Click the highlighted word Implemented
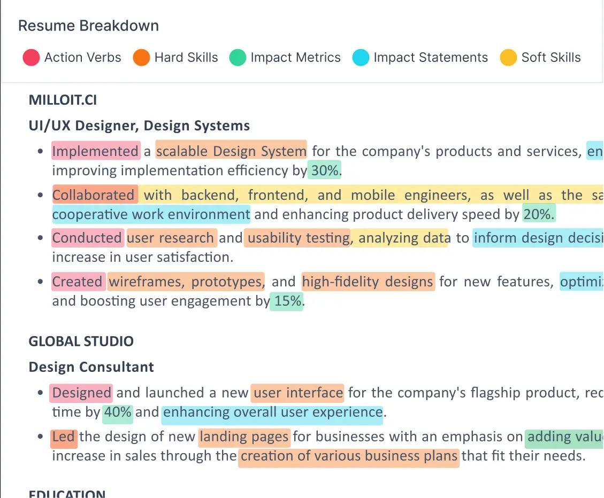Viewport: 604px width, 498px height. 95,151
